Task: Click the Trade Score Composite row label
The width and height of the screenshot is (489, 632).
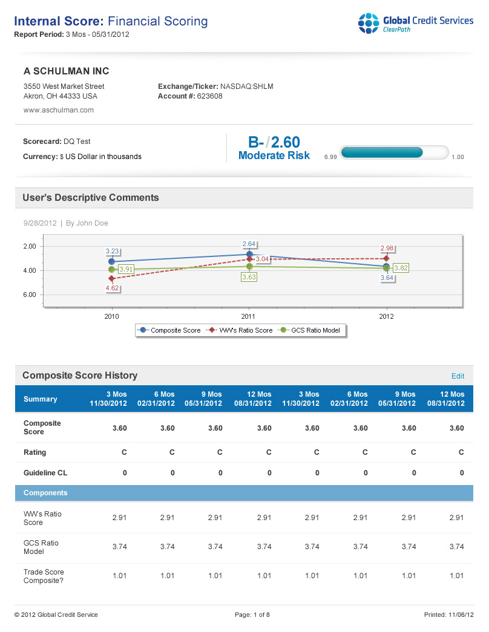Action: 44,576
